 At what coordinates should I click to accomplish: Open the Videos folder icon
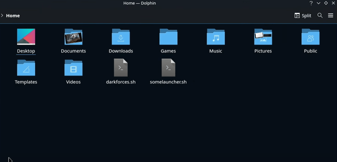(73, 68)
